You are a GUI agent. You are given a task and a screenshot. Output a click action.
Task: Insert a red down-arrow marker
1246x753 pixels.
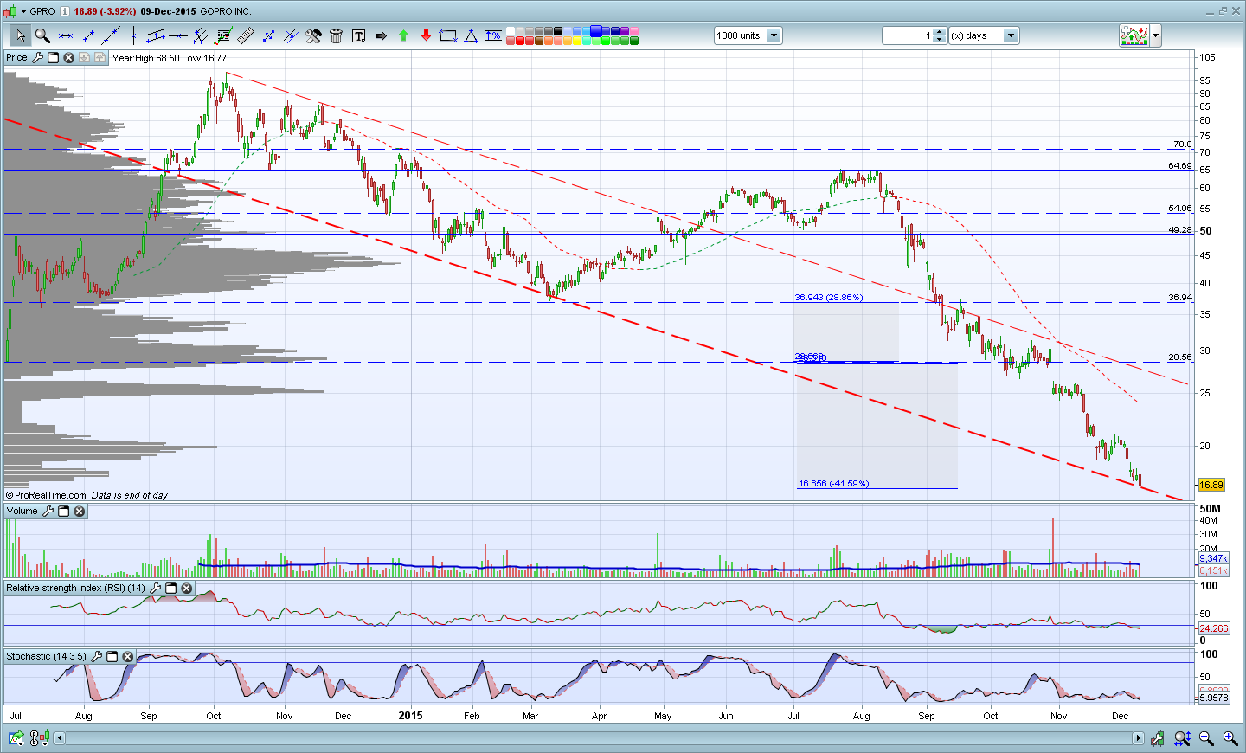tap(426, 35)
